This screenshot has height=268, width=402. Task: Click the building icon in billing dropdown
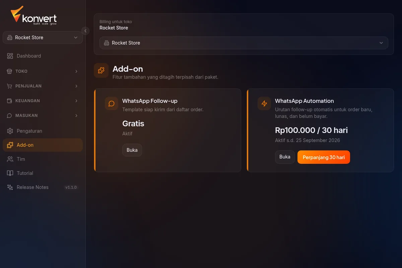click(x=107, y=43)
